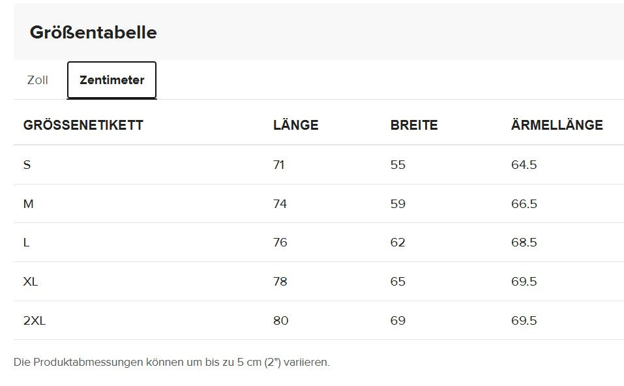
Task: Select the L size row label
Action: point(26,243)
